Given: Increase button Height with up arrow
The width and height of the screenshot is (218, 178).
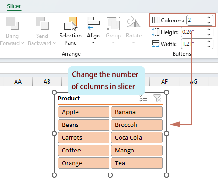Looking at the screenshot, I should [209, 30].
